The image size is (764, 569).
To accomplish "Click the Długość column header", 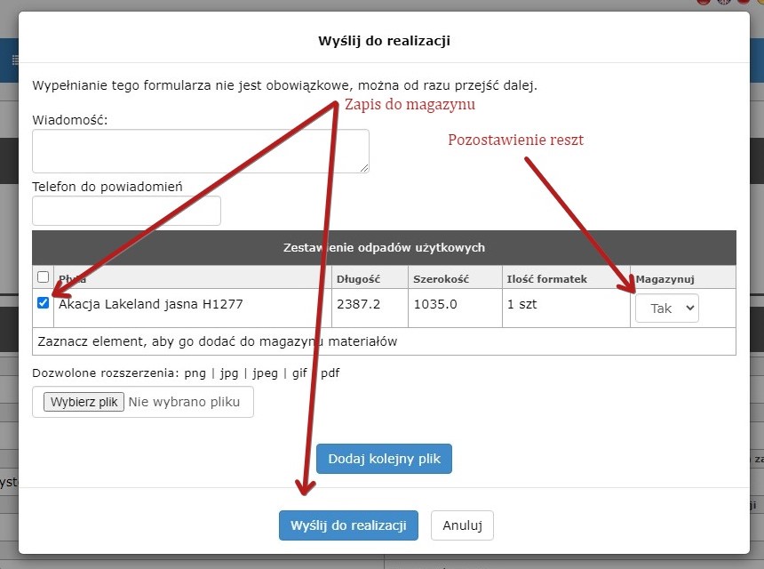I will [357, 279].
